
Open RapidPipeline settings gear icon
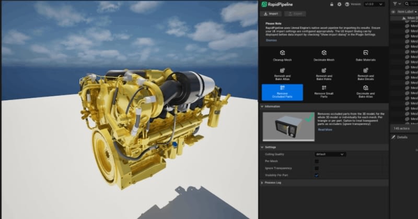[x=340, y=4]
